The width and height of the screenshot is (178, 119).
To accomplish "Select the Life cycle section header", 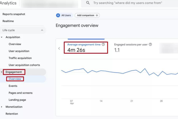I will coord(23,30).
